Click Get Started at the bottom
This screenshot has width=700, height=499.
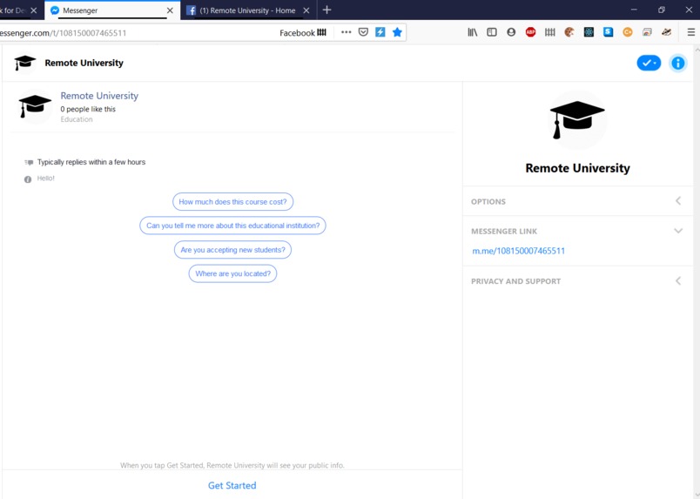point(232,485)
